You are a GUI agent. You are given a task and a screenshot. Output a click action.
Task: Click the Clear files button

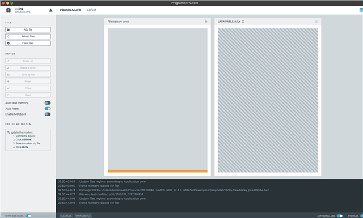28,43
